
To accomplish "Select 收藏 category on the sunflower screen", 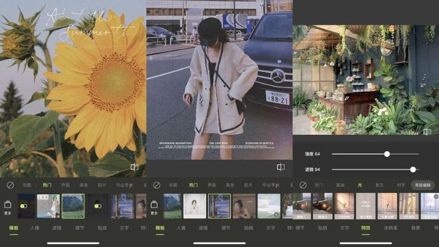I will click(x=27, y=185).
